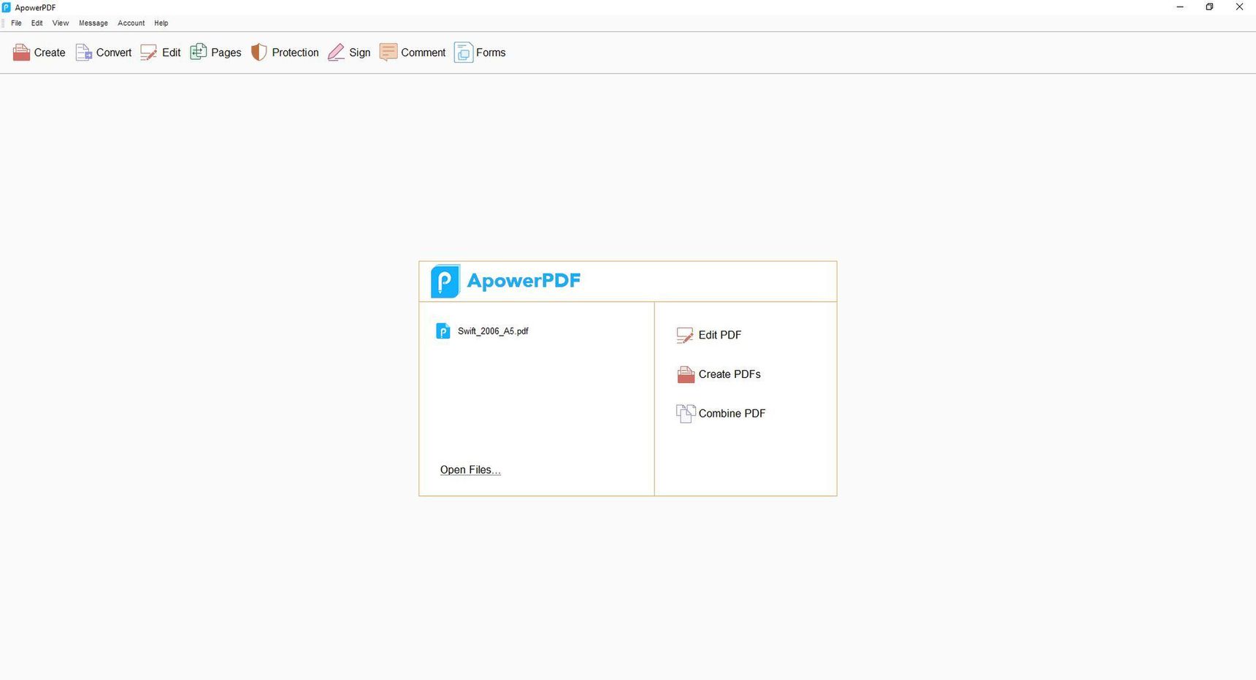This screenshot has width=1256, height=680.
Task: Click the Forms toolbar label
Action: [x=491, y=53]
